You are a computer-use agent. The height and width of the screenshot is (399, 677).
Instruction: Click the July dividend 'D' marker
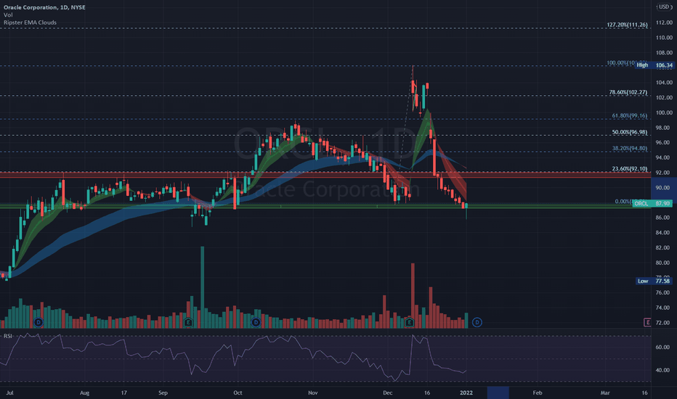click(x=38, y=322)
